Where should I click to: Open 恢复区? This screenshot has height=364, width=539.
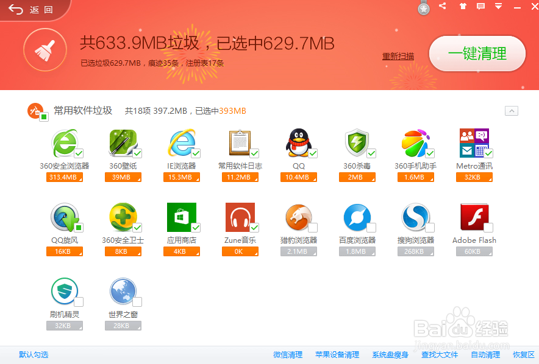tap(524, 355)
